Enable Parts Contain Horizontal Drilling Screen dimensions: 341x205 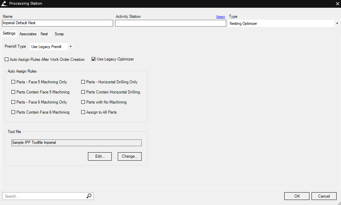83,92
